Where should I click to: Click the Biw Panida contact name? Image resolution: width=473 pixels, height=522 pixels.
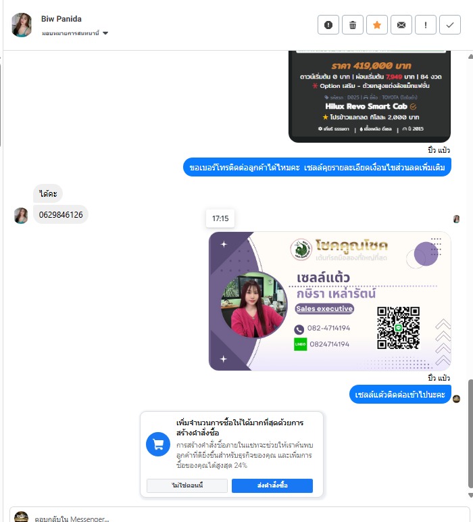click(x=61, y=19)
